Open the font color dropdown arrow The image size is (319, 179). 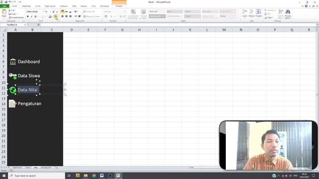[x=58, y=16]
